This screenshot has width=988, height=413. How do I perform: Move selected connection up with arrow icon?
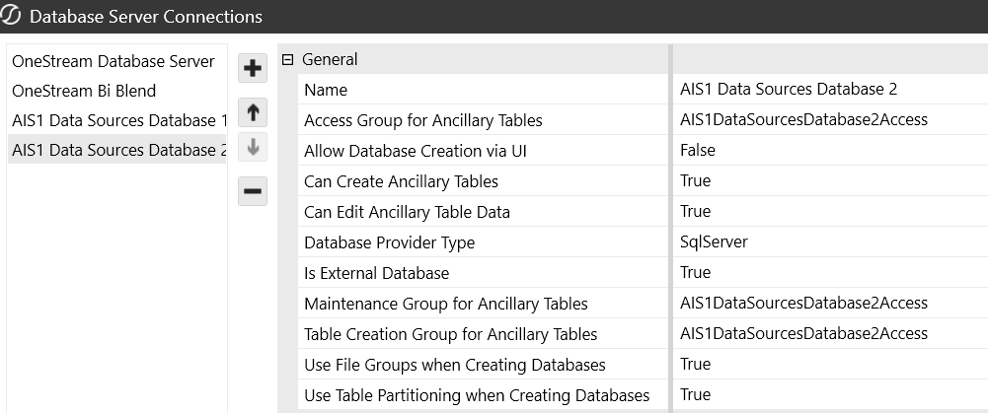(x=253, y=112)
